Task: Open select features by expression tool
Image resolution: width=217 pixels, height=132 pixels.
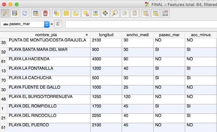Action: click(x=56, y=13)
